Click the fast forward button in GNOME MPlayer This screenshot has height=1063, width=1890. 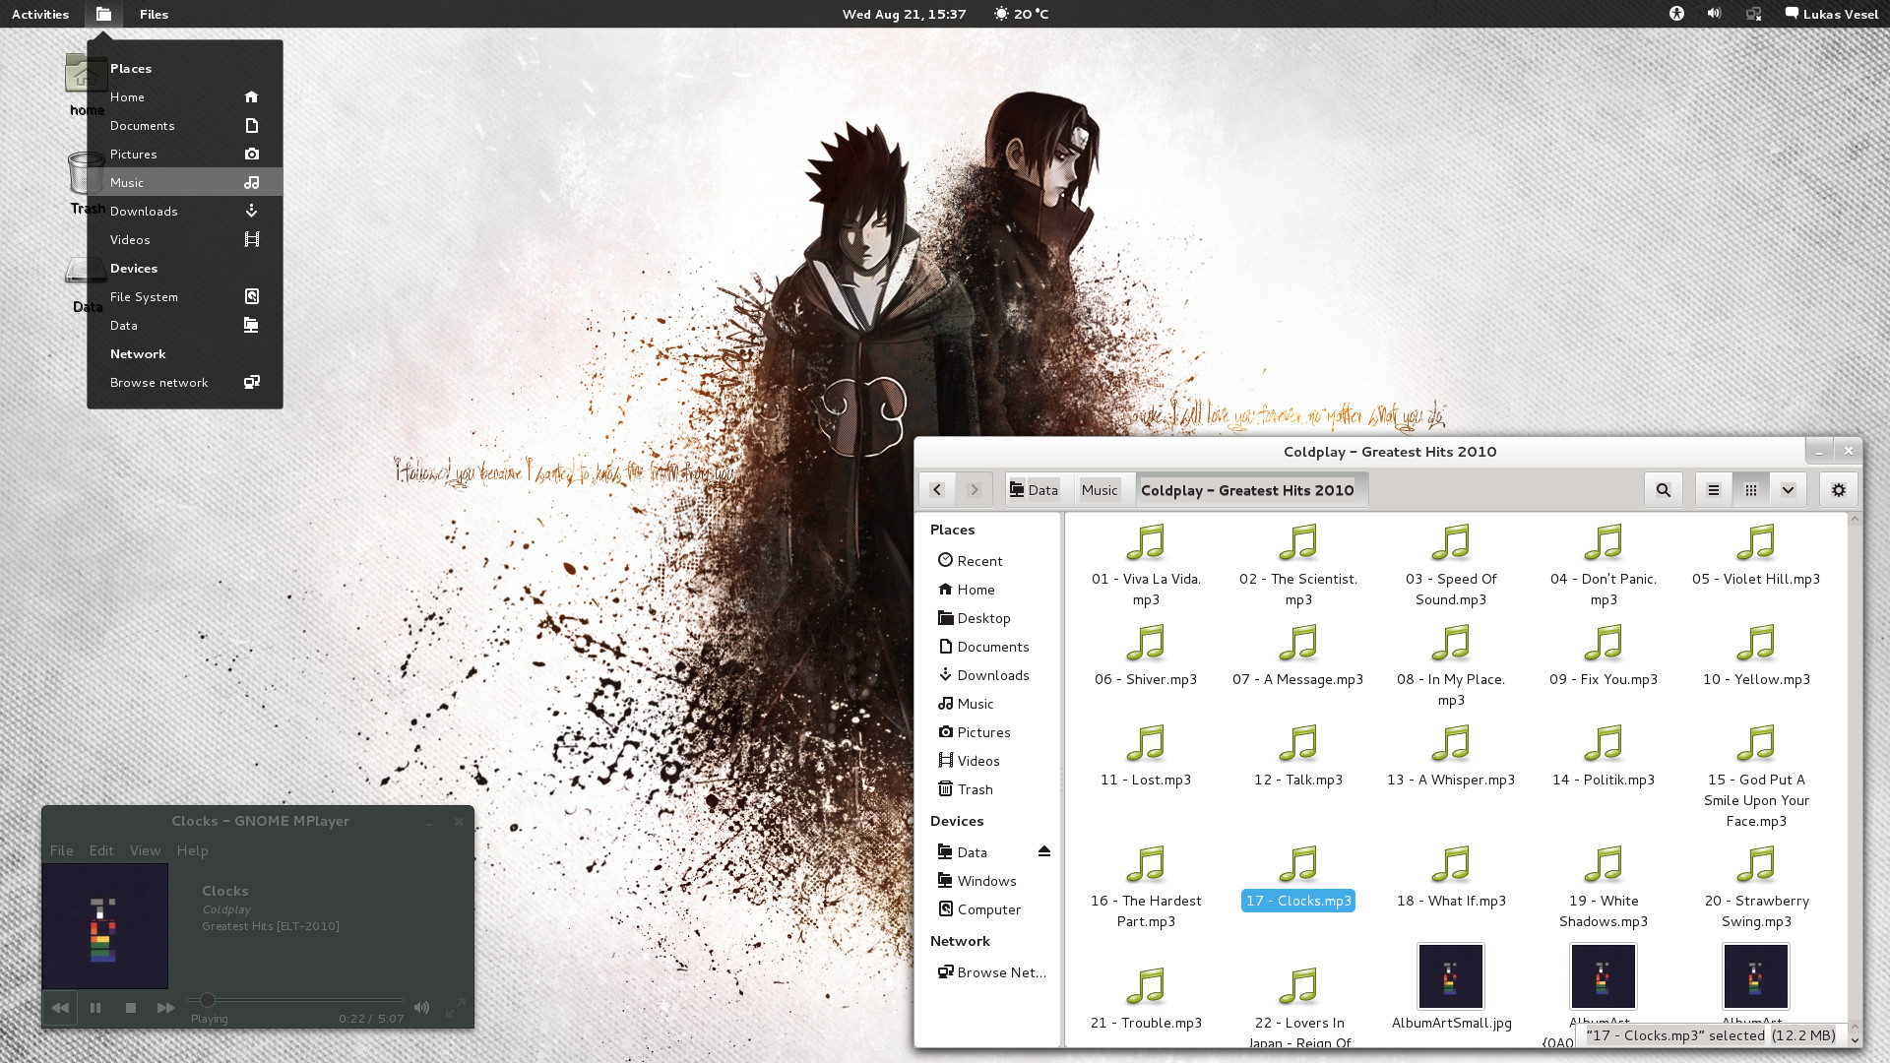click(x=165, y=1007)
